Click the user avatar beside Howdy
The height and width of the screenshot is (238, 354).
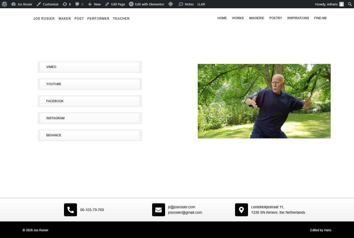point(342,4)
